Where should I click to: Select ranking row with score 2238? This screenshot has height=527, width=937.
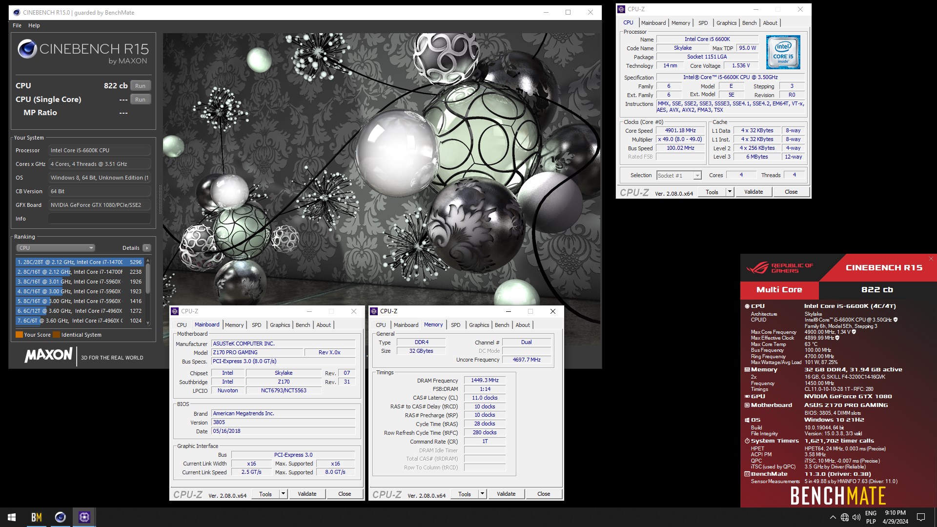80,272
